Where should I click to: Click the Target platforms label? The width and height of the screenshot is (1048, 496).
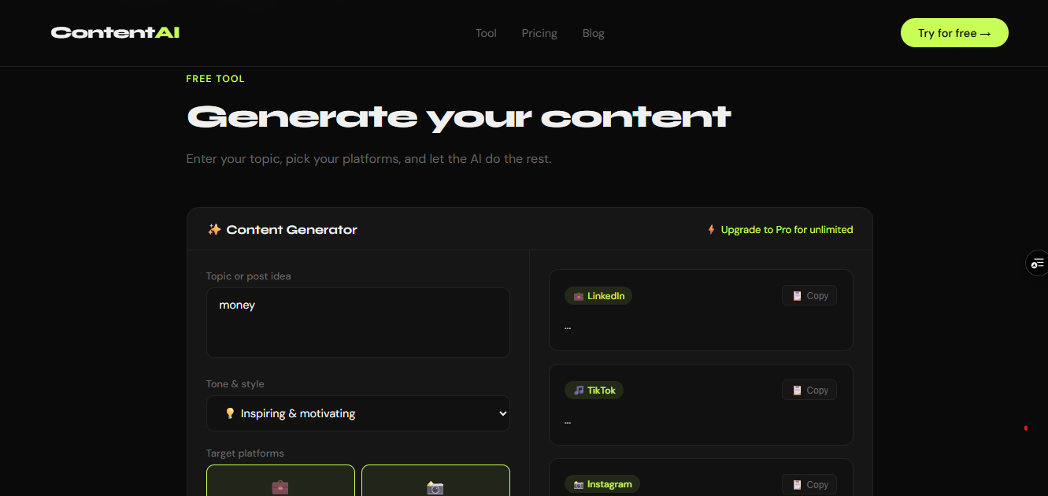click(x=245, y=453)
